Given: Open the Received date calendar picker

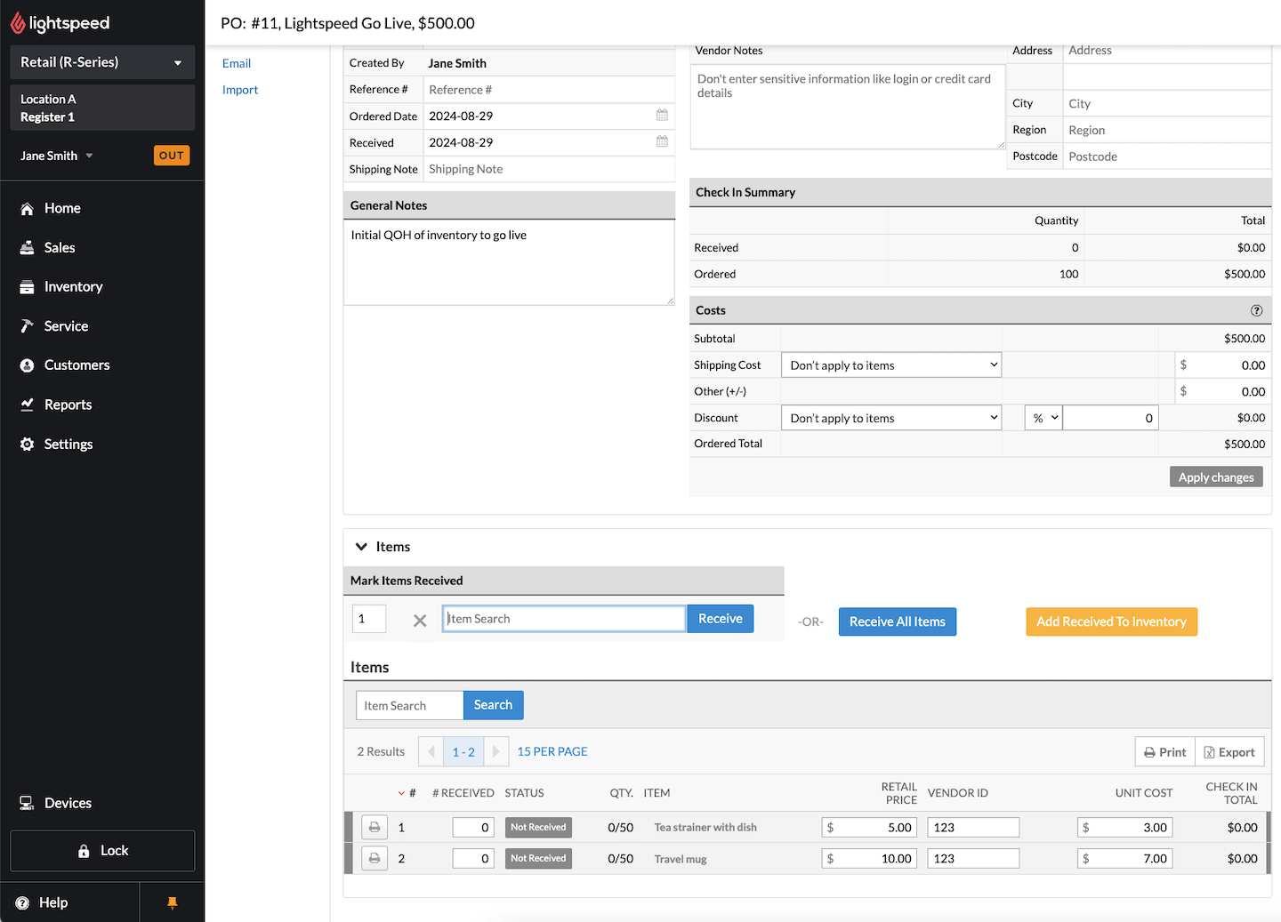Looking at the screenshot, I should coord(662,142).
